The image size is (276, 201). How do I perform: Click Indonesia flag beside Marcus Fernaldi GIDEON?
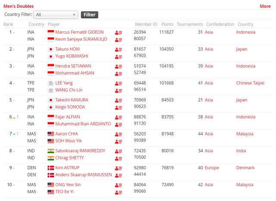(x=51, y=32)
